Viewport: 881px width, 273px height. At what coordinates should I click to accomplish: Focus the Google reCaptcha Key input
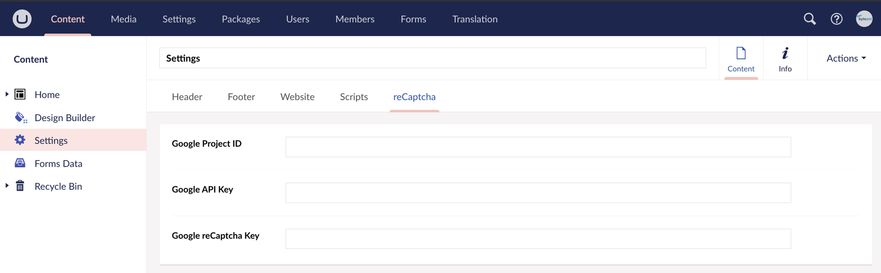538,239
